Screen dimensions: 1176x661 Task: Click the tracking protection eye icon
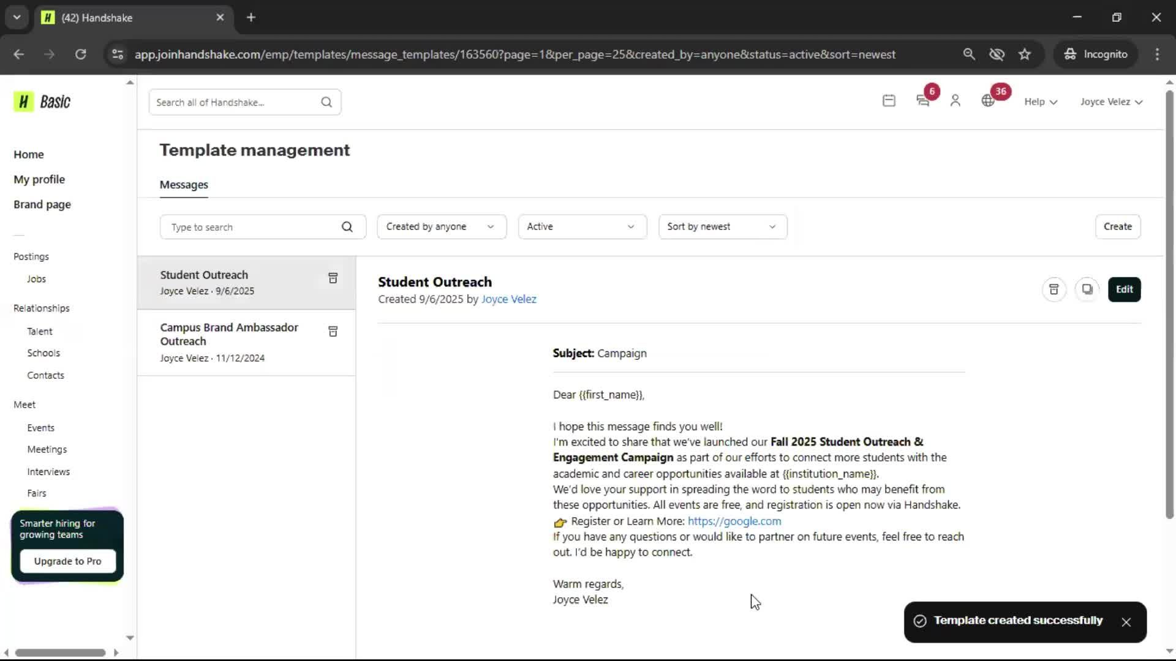tap(997, 54)
